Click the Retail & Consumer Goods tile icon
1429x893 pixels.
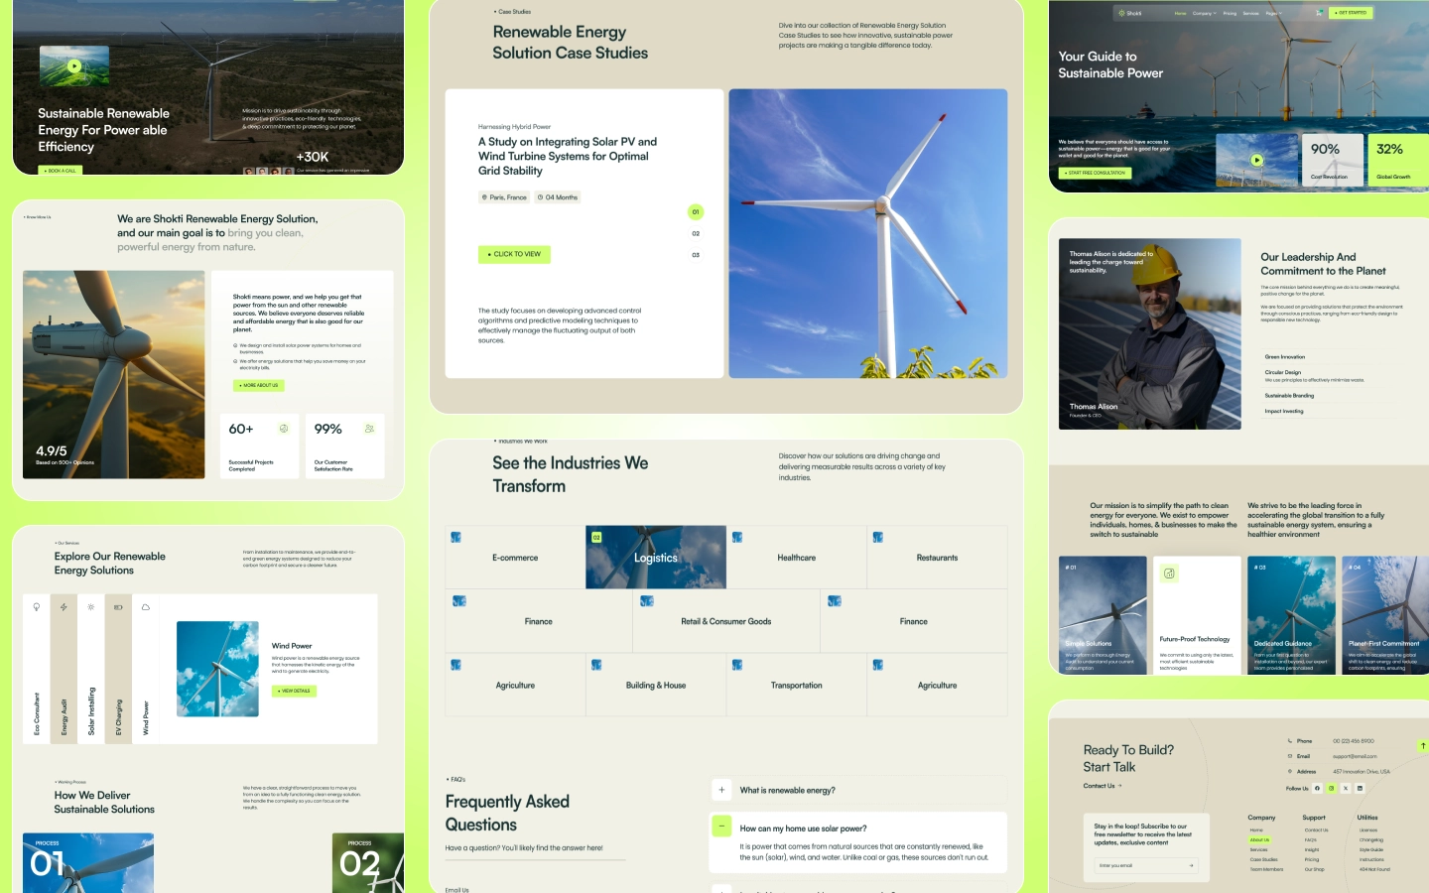tap(647, 600)
